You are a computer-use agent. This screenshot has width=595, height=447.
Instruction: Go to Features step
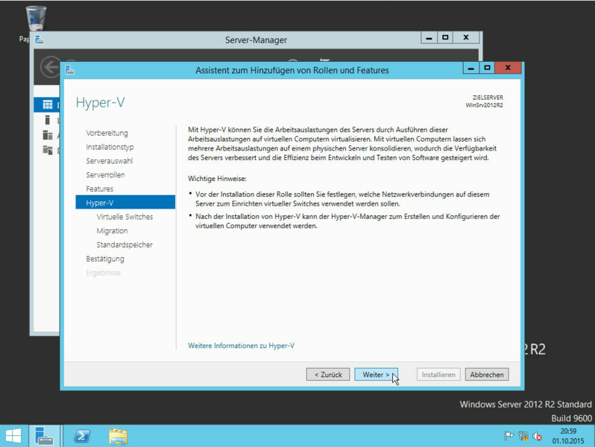coord(99,188)
